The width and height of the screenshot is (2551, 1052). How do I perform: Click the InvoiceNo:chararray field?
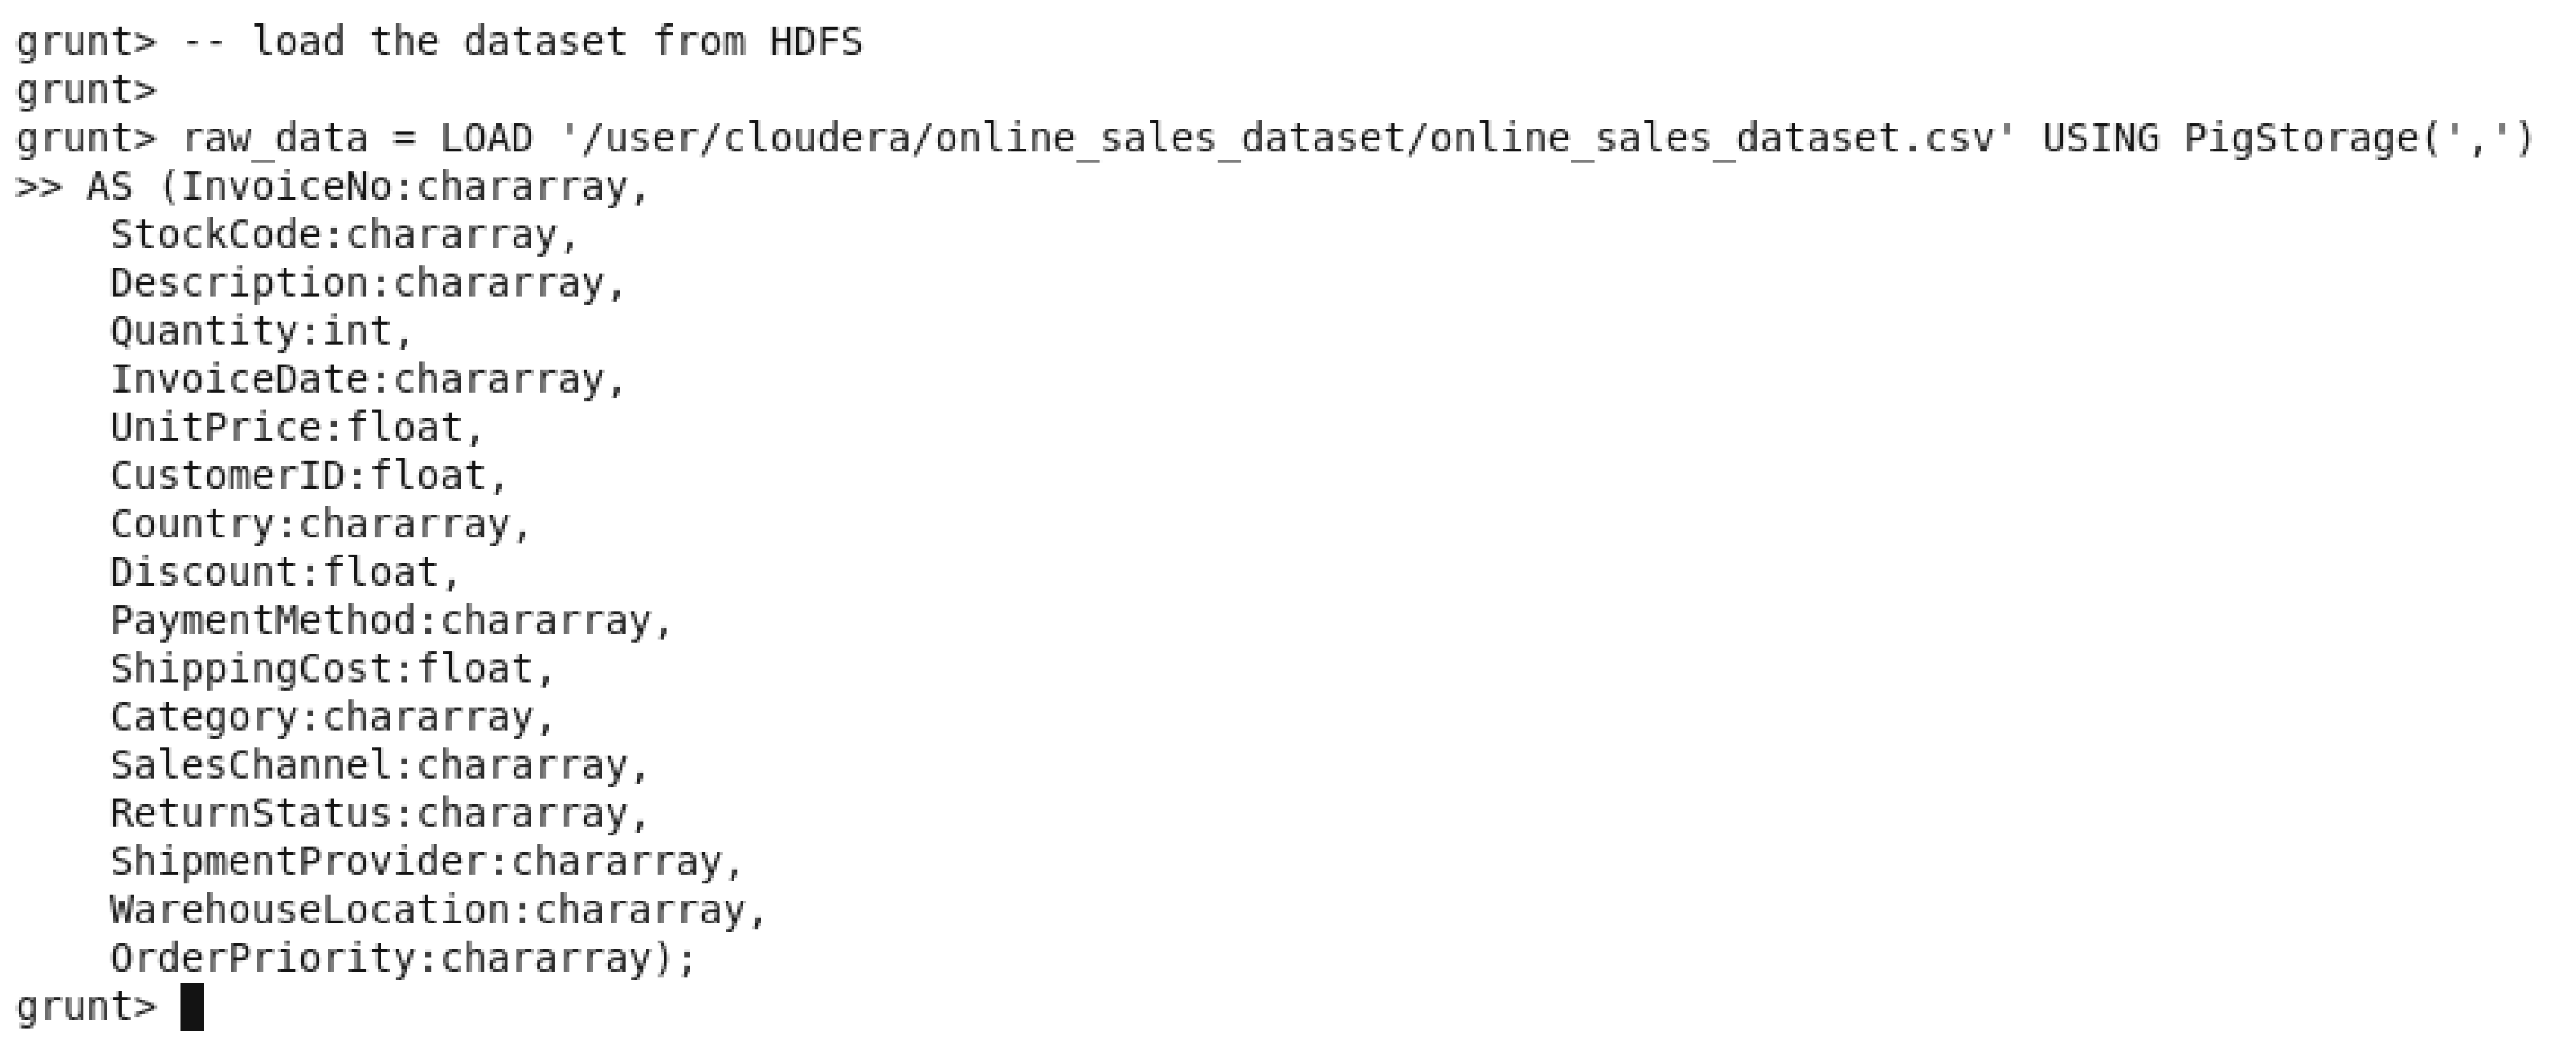tap(404, 186)
